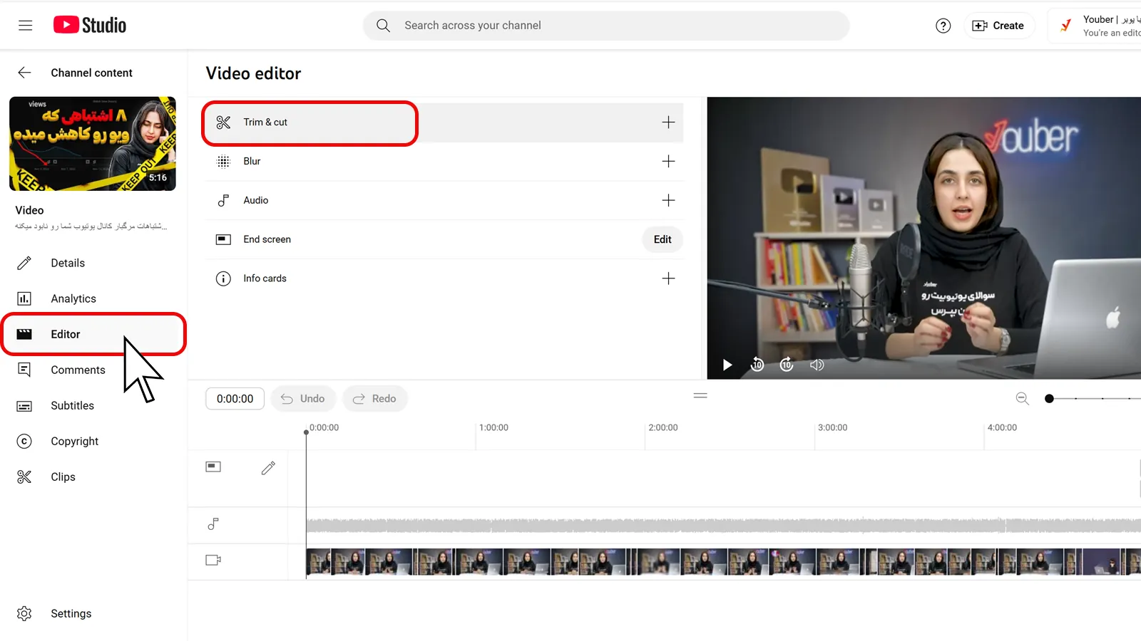Image resolution: width=1141 pixels, height=641 pixels.
Task: Add Audio using the plus button
Action: pos(668,200)
